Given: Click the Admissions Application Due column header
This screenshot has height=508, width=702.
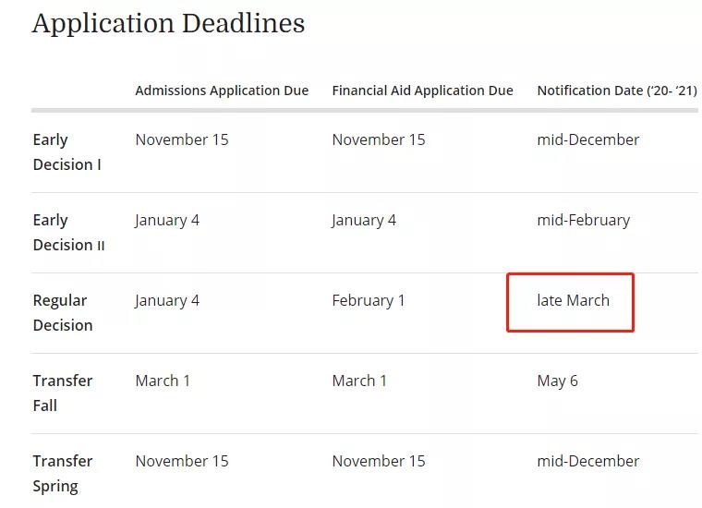Looking at the screenshot, I should [222, 91].
